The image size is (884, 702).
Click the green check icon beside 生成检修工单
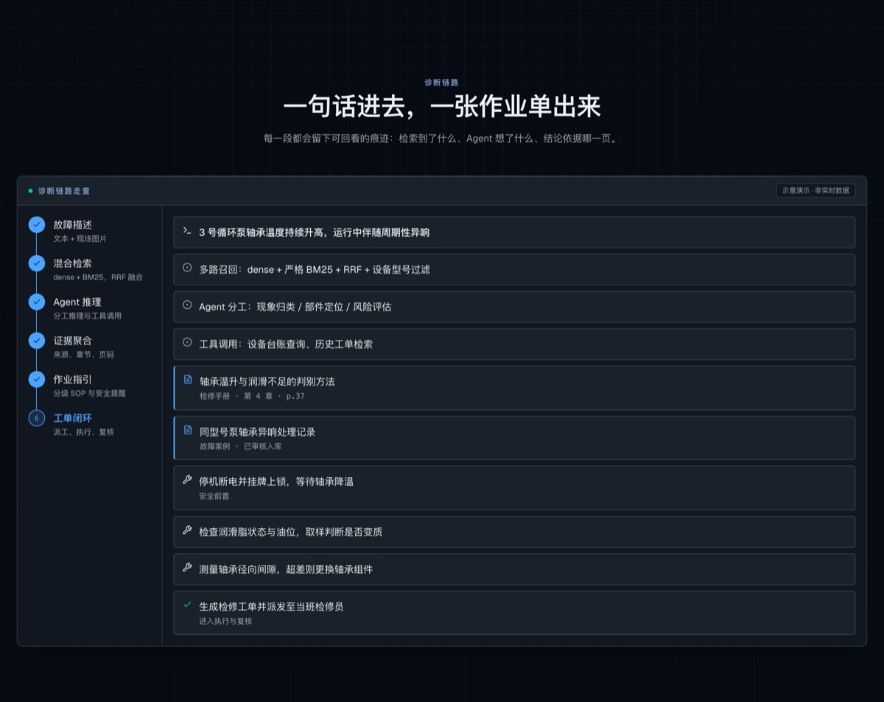tap(187, 605)
